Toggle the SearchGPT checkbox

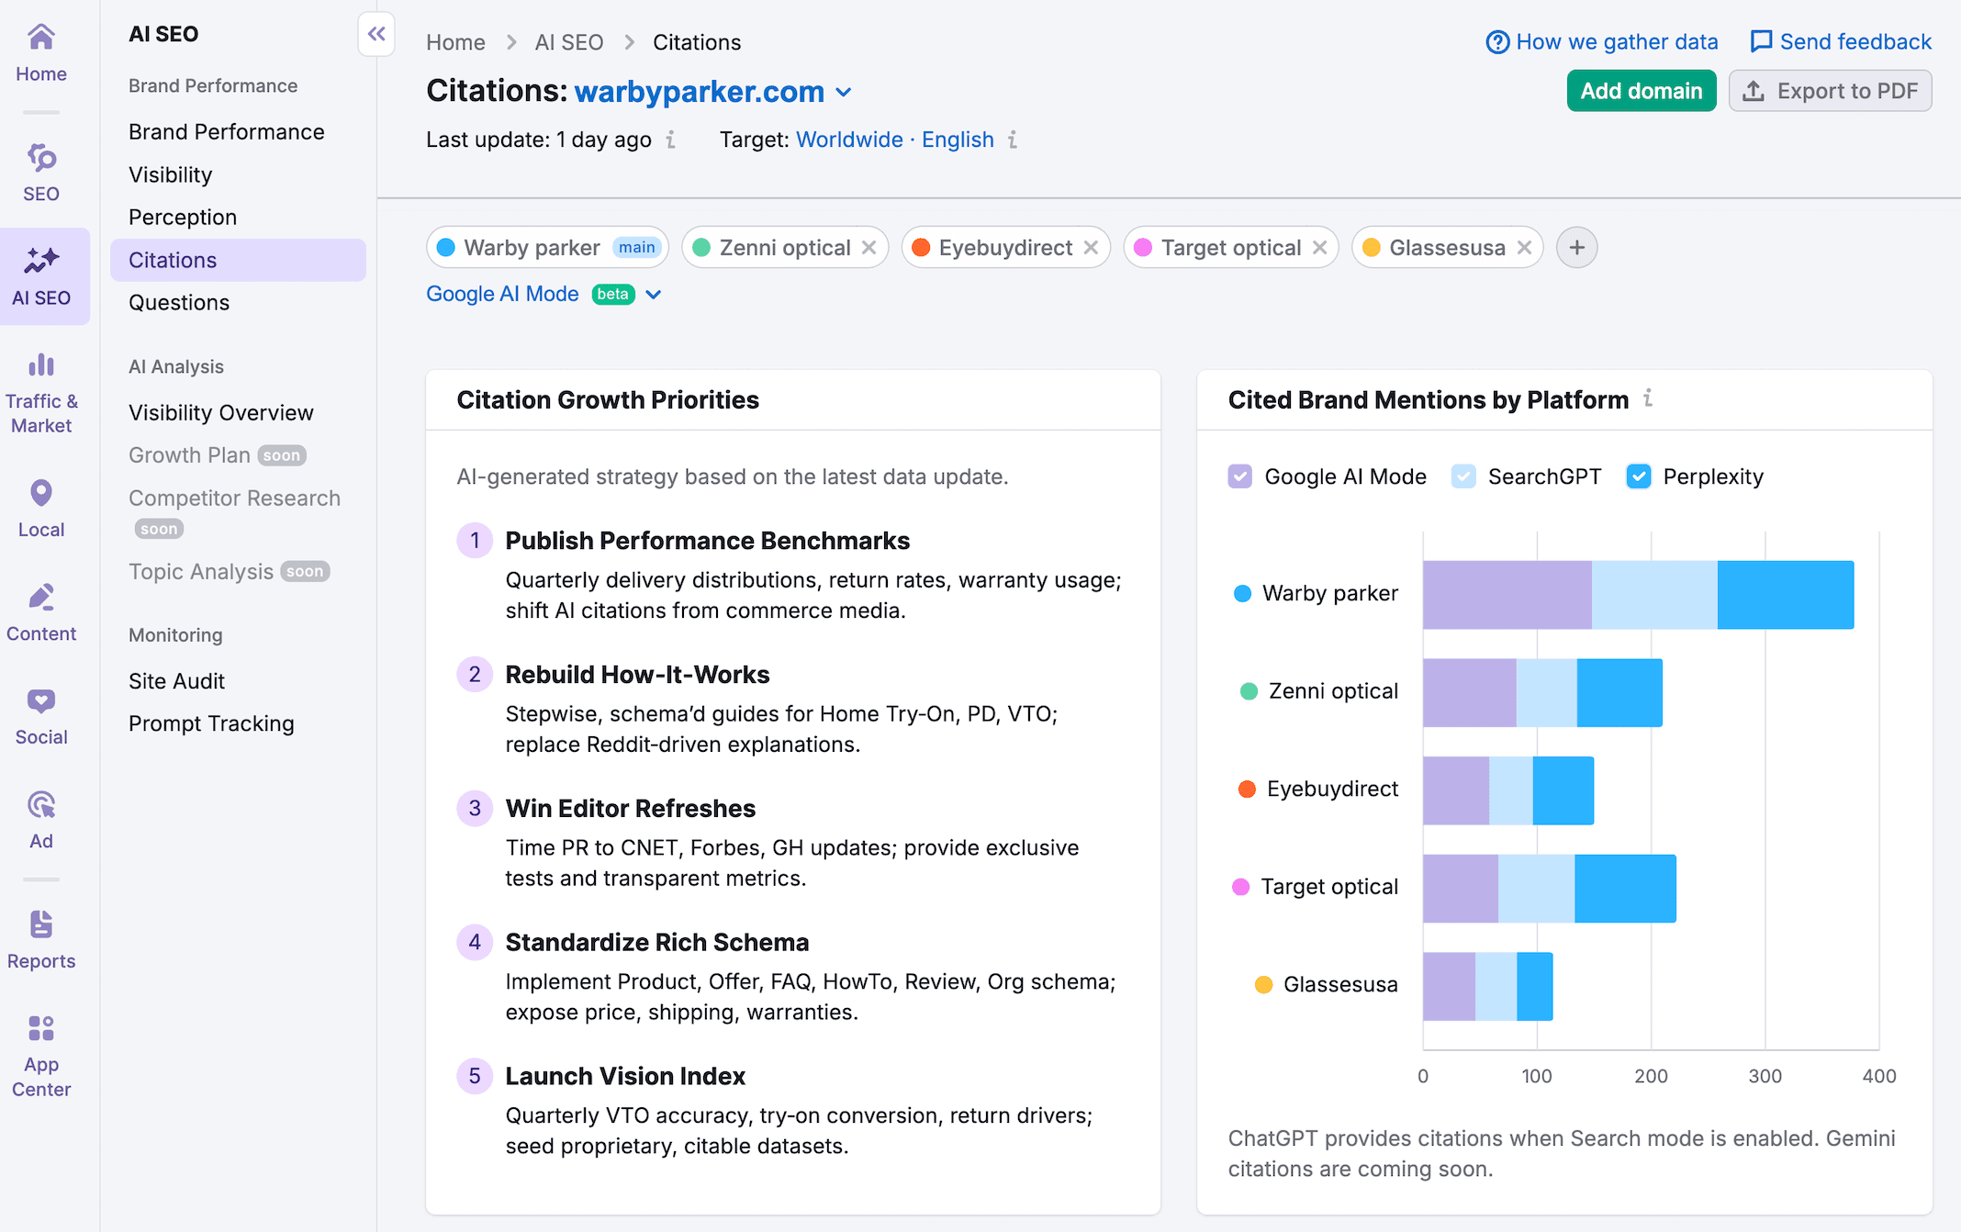[x=1463, y=476]
